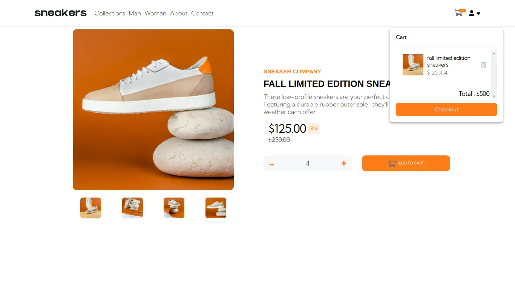Visit the Contact page
The image size is (515, 289).
coord(202,14)
